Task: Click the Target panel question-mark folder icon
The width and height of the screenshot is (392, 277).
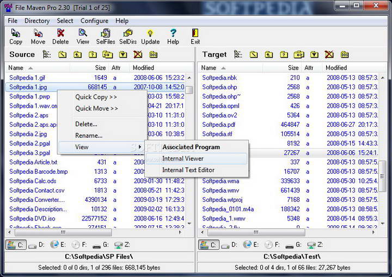Action: [x=284, y=54]
